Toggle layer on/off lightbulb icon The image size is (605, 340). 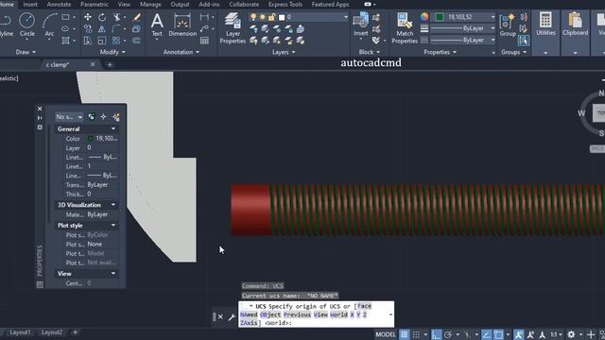point(253,17)
